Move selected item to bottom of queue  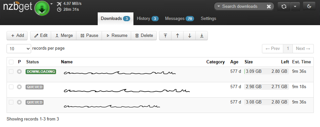click(x=202, y=36)
